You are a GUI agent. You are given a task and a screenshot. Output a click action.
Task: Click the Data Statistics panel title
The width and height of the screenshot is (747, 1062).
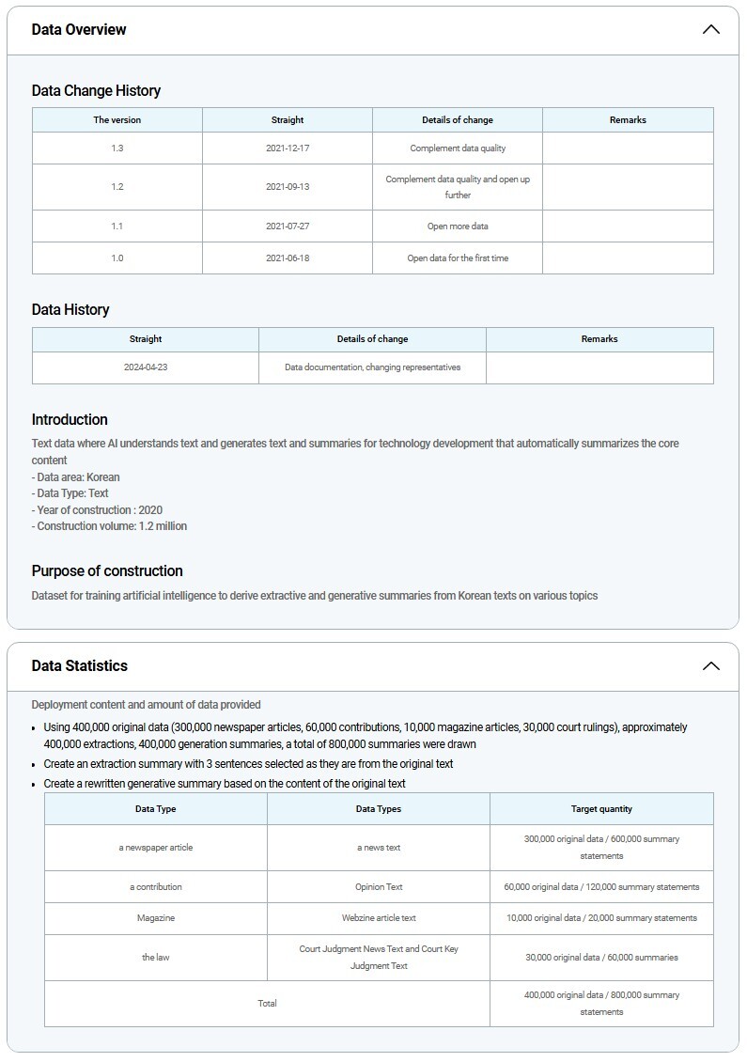80,666
